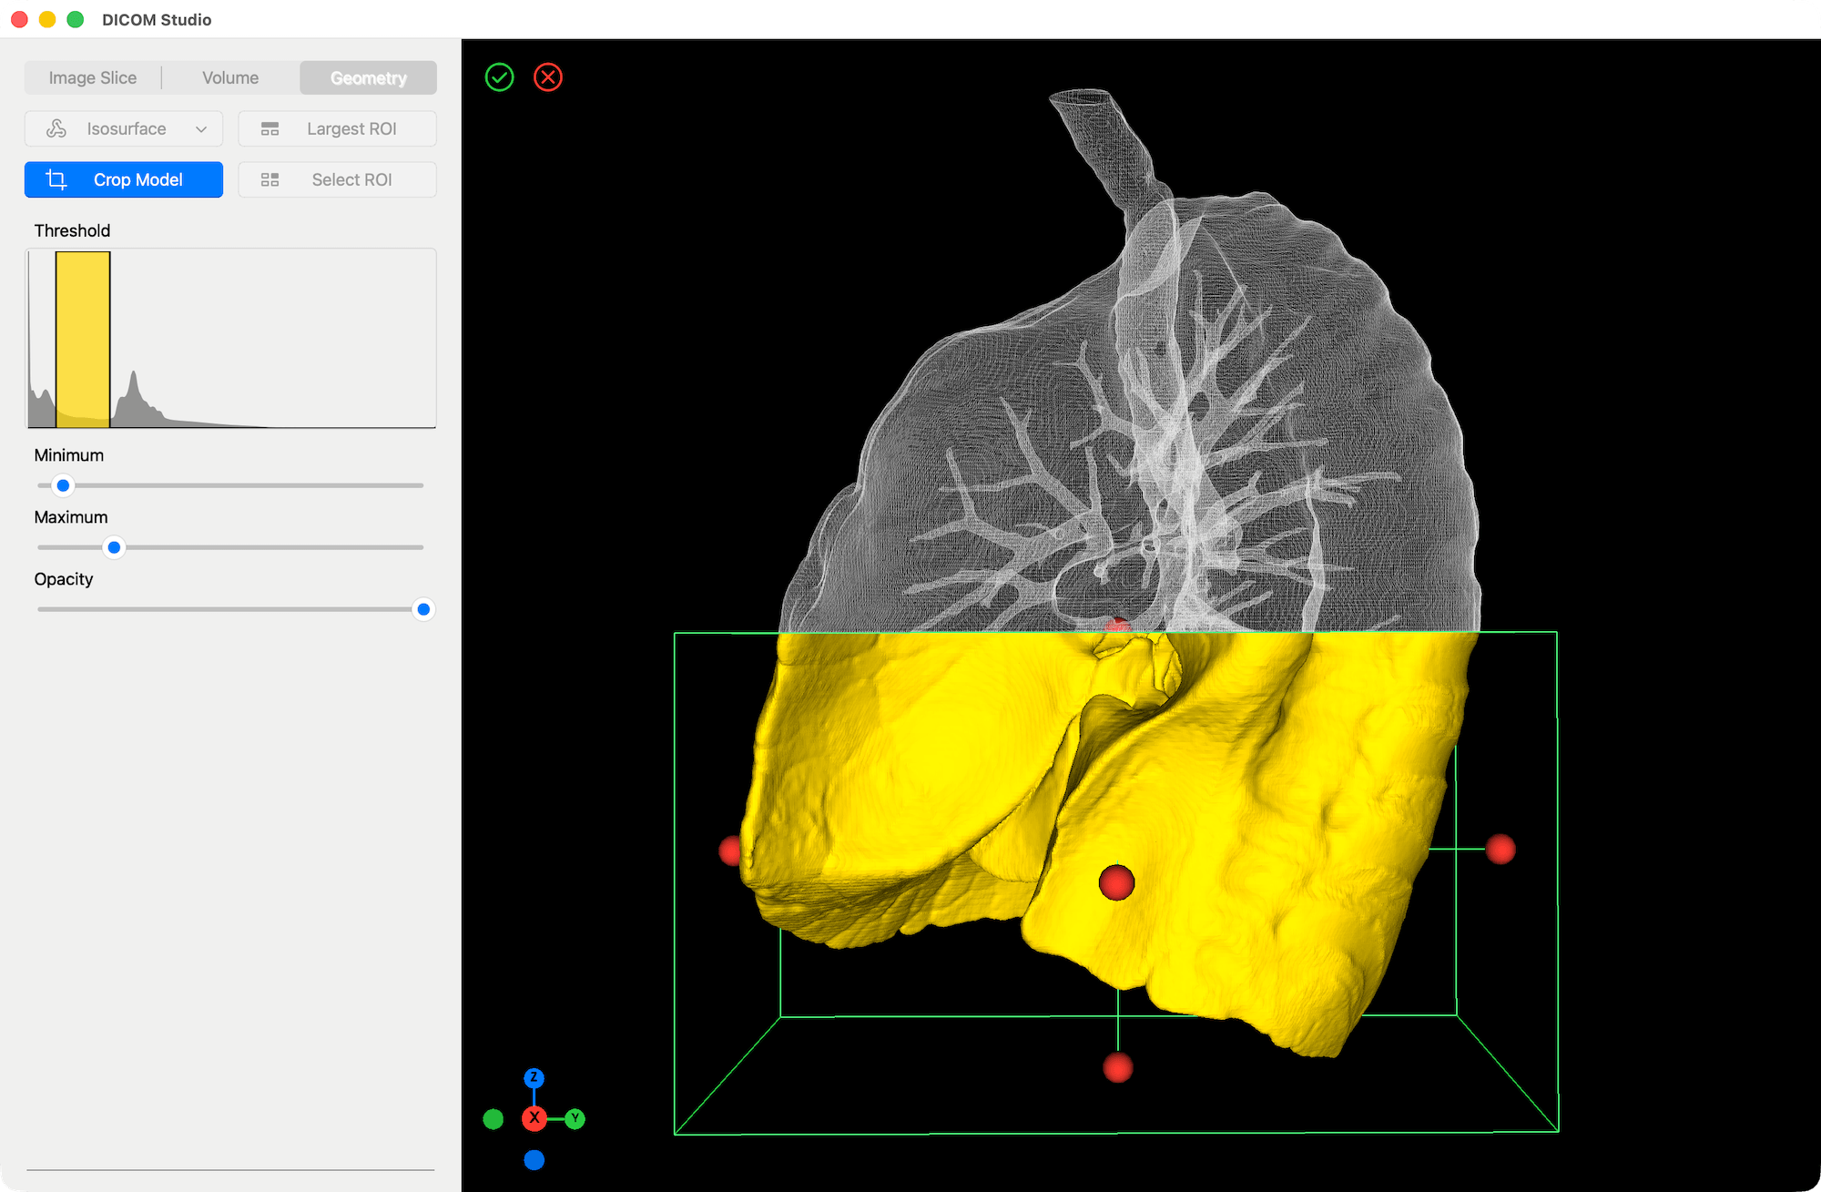Click the red X axis indicator on the orientation gizmo
Image resolution: width=1821 pixels, height=1192 pixels.
coord(534,1119)
